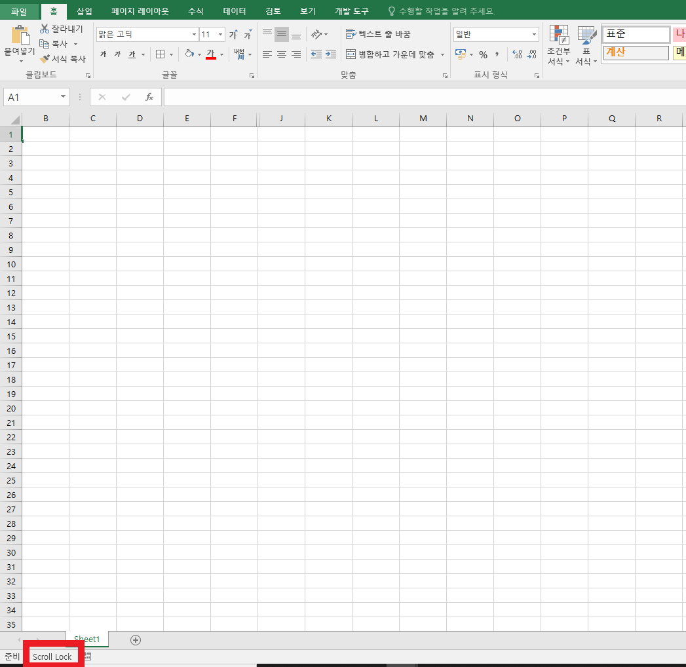Align text to the left
Screen dimensions: 686x667
pos(267,54)
